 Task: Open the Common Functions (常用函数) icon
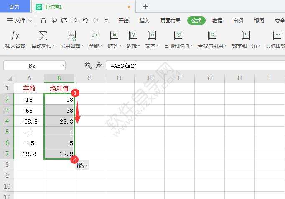(x=72, y=36)
